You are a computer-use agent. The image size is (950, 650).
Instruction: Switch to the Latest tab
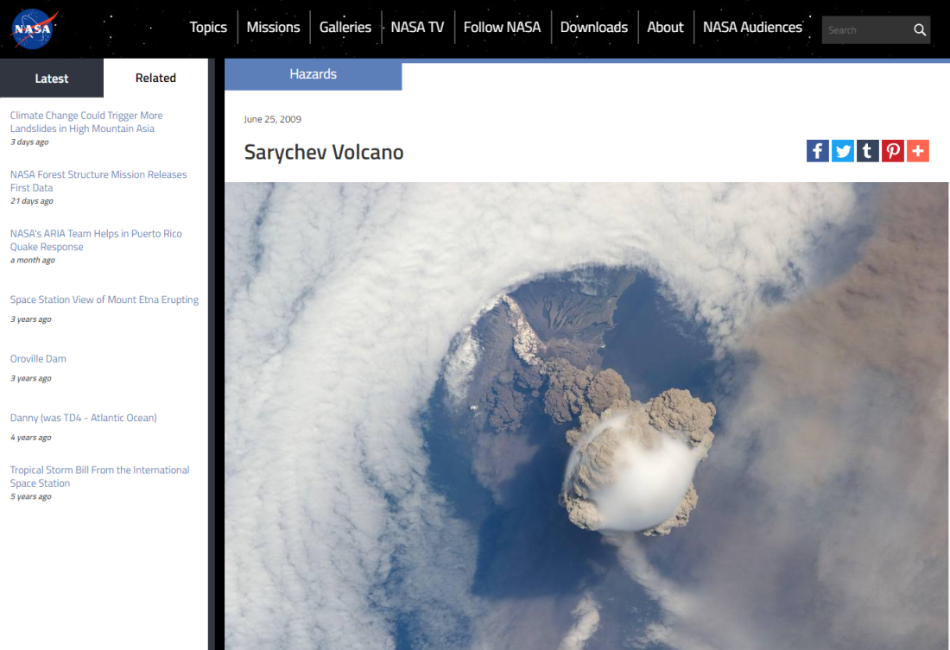pyautogui.click(x=52, y=79)
